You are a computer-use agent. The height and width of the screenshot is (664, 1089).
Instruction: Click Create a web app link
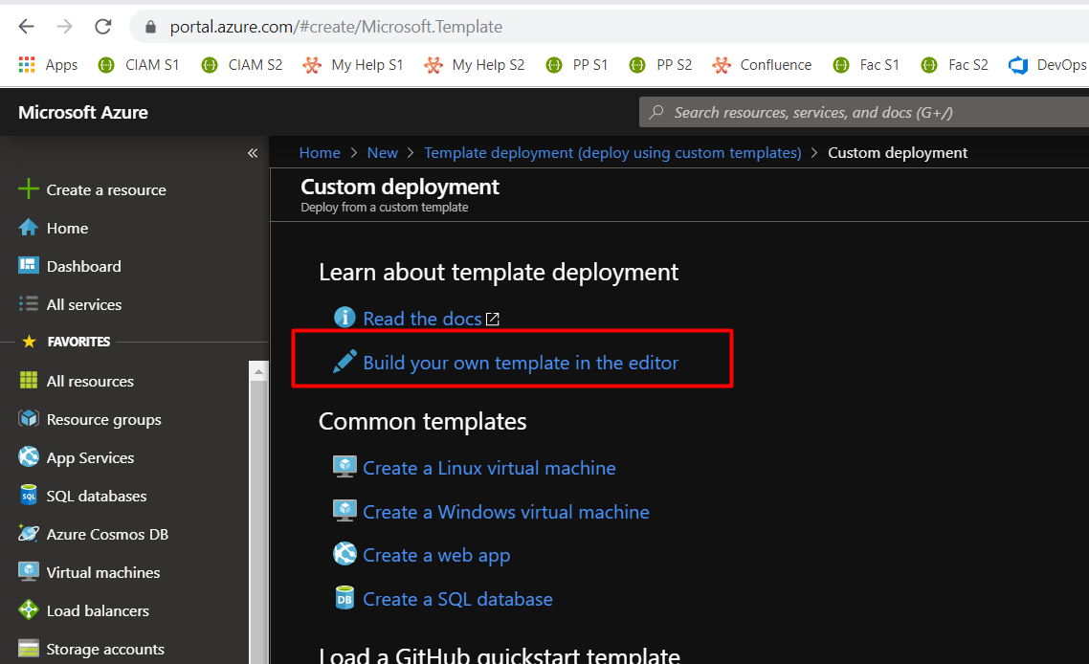click(437, 556)
